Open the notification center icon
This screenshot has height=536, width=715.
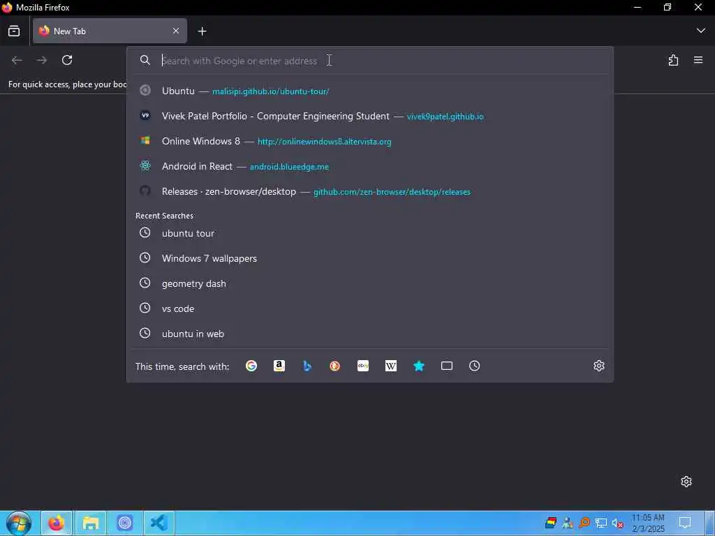[x=684, y=523]
